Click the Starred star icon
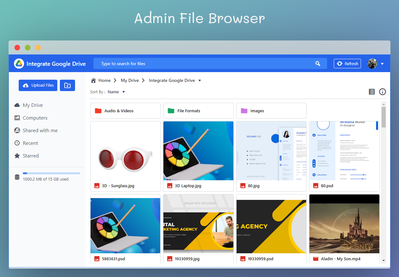 tap(17, 156)
